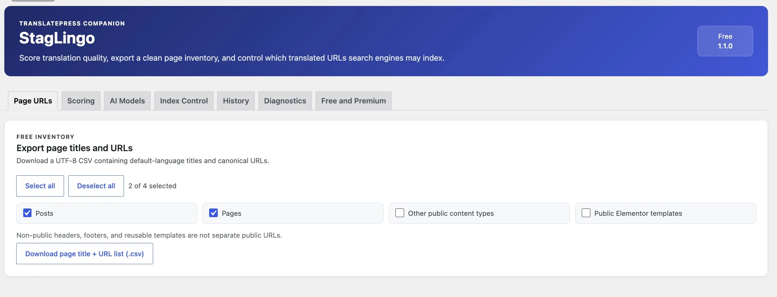Viewport: 777px width, 297px height.
Task: Click the 'Export page titles and URLs' heading
Action: tap(75, 148)
